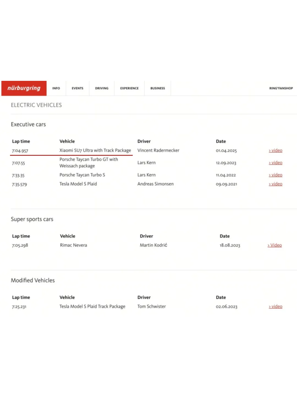
Task: Click Porsche Taycan Turbo GT with Weissach package
Action: pos(89,163)
